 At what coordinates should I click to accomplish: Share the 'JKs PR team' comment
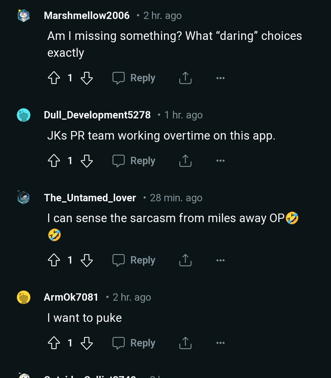pyautogui.click(x=185, y=160)
